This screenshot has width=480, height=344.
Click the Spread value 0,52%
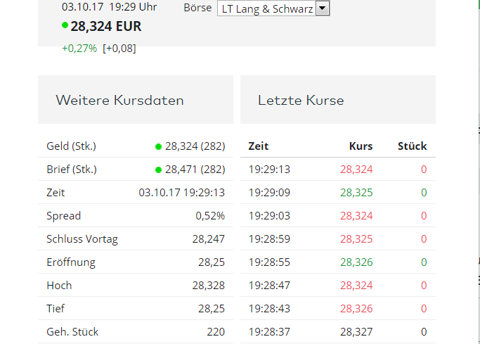pyautogui.click(x=210, y=216)
